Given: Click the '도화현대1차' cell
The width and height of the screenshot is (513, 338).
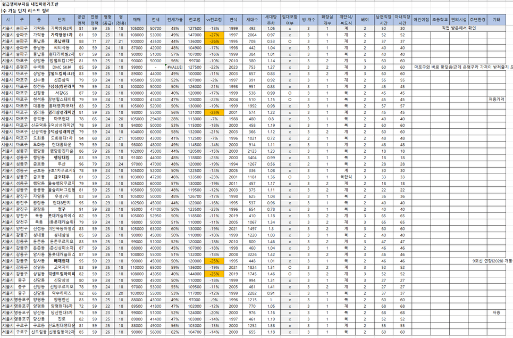Looking at the screenshot, I should pyautogui.click(x=62, y=138).
